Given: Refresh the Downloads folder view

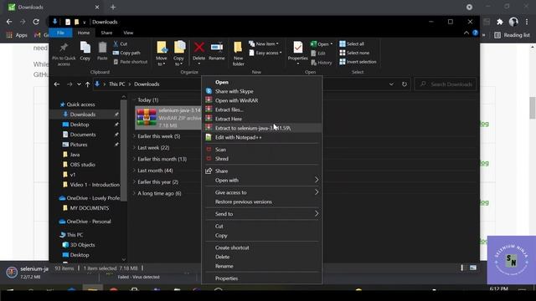Looking at the screenshot, I should tap(405, 84).
